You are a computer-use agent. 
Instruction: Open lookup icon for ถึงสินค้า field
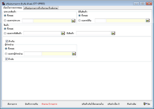coord(113,33)
